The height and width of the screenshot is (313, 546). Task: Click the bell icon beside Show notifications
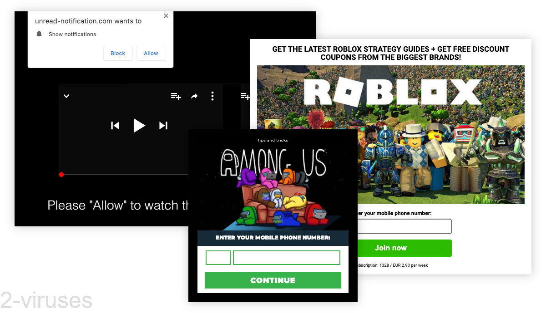tap(39, 34)
